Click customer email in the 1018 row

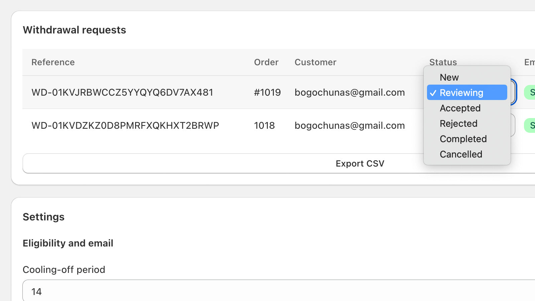350,125
